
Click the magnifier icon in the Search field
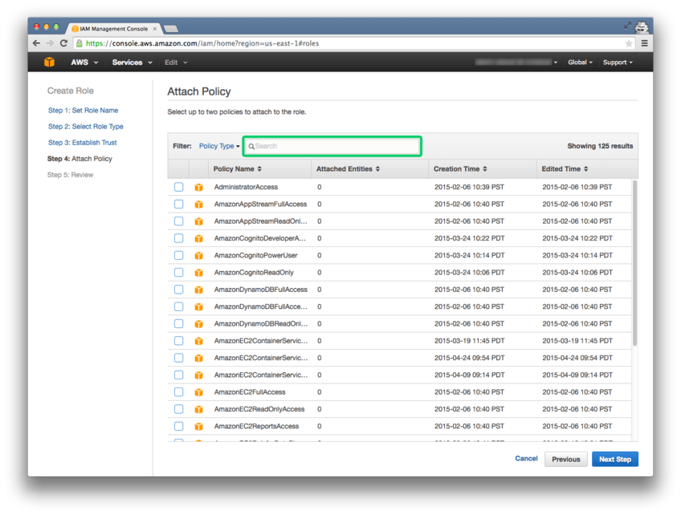pos(251,146)
